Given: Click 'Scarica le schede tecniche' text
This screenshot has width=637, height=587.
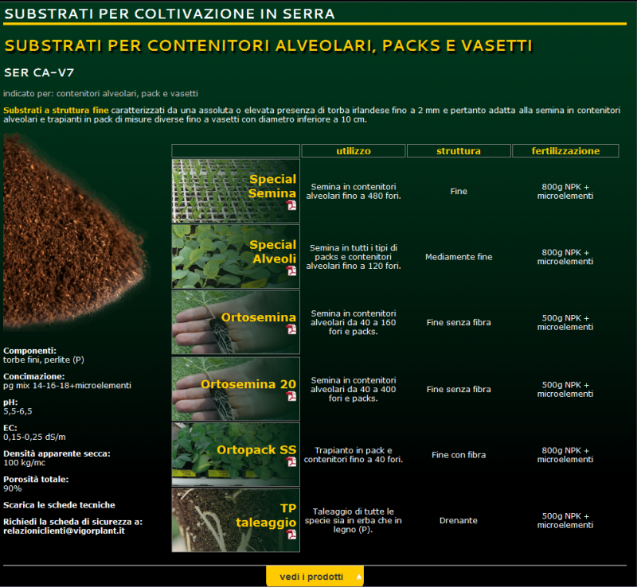Looking at the screenshot, I should [x=59, y=505].
